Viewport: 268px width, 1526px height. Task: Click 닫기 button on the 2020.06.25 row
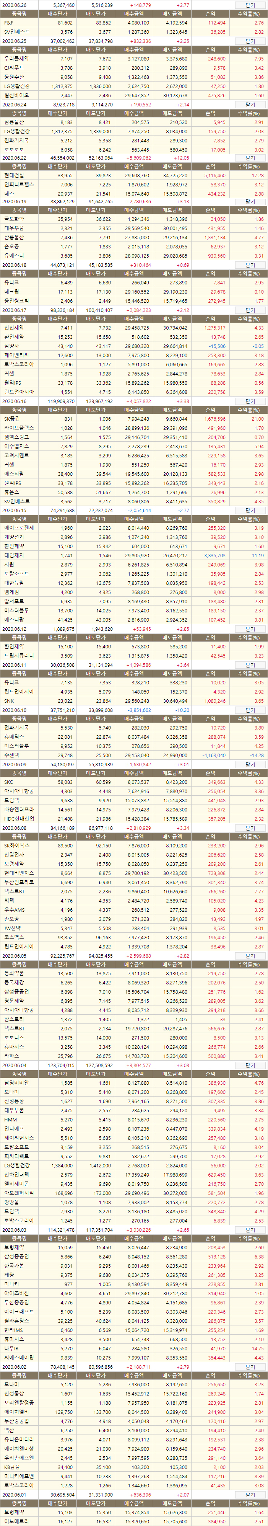pos(250,41)
